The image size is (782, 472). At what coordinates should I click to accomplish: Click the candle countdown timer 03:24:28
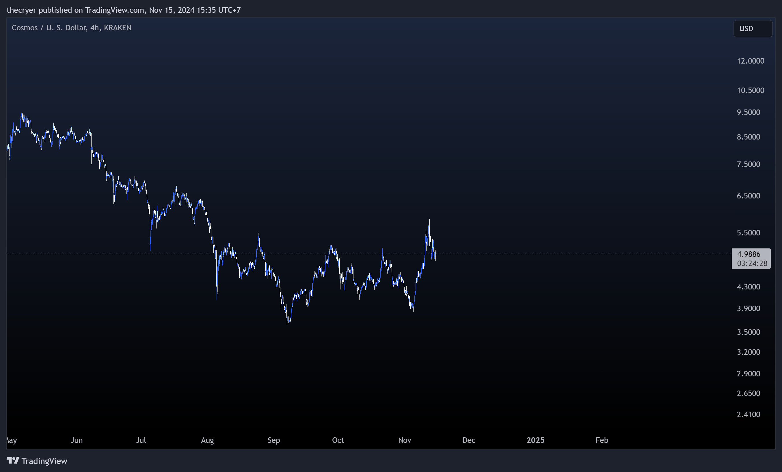click(752, 263)
